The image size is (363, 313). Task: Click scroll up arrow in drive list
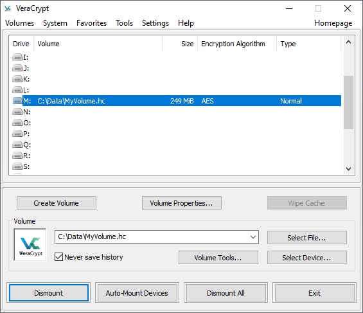(x=348, y=42)
